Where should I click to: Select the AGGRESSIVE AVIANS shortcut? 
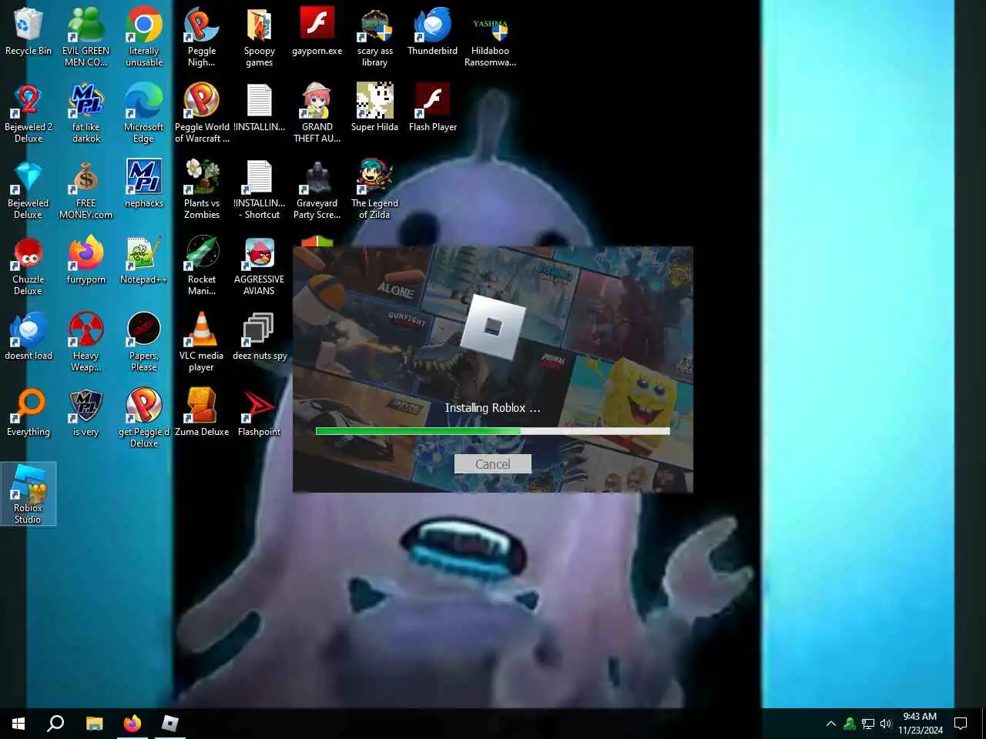[x=259, y=266]
